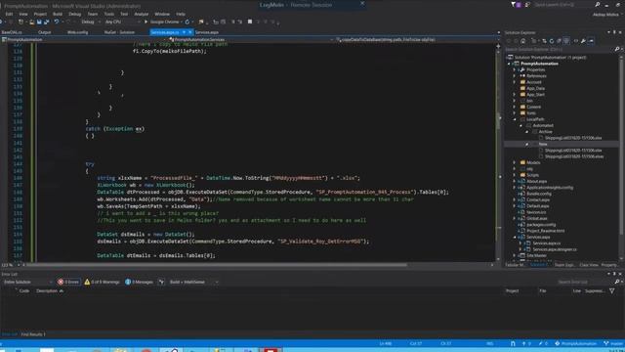Screen dimensions: 625x352
Task: Toggle the 0 of 5 Warnings filter
Action: point(102,283)
